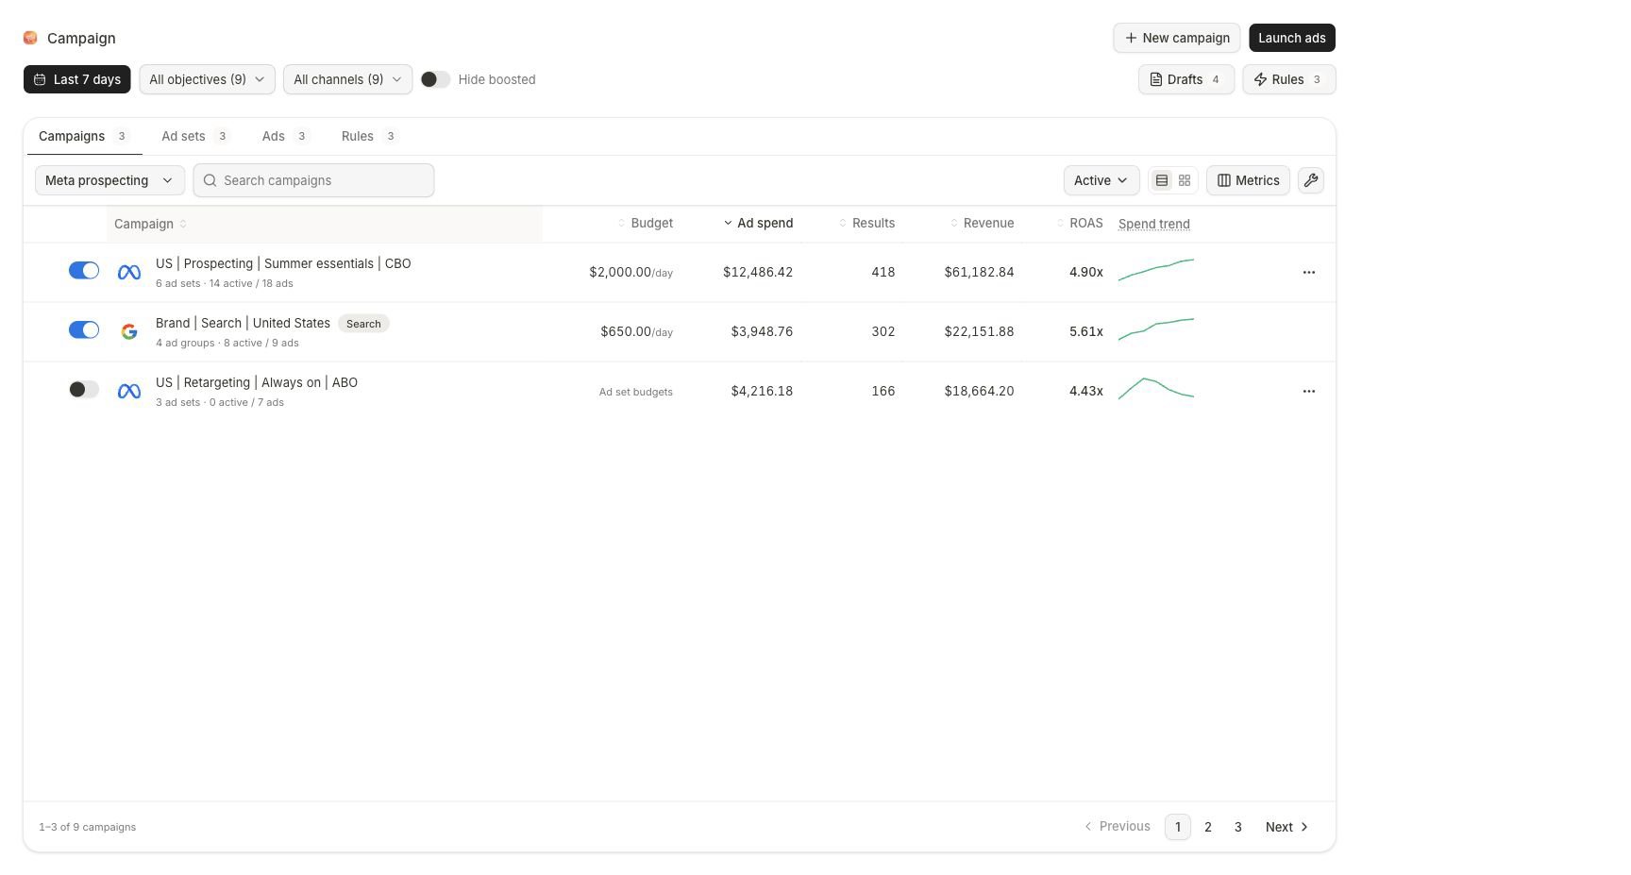Screen dimensions: 1631x875
Task: Open the Active status filter dropdown
Action: (1101, 180)
